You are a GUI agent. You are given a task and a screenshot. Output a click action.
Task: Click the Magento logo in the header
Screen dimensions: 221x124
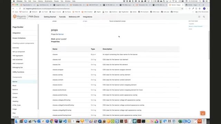click(19, 17)
